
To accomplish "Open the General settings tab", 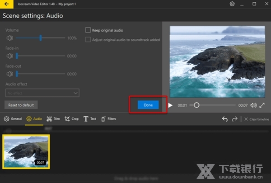I will pyautogui.click(x=13, y=119).
